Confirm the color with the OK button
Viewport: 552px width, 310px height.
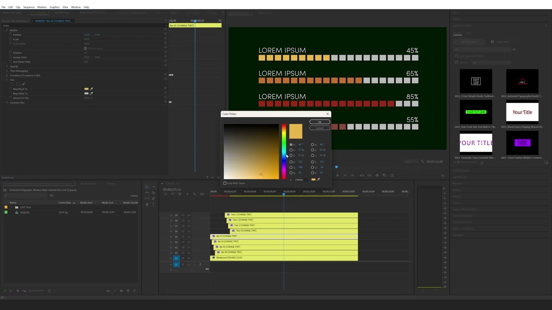tap(320, 122)
